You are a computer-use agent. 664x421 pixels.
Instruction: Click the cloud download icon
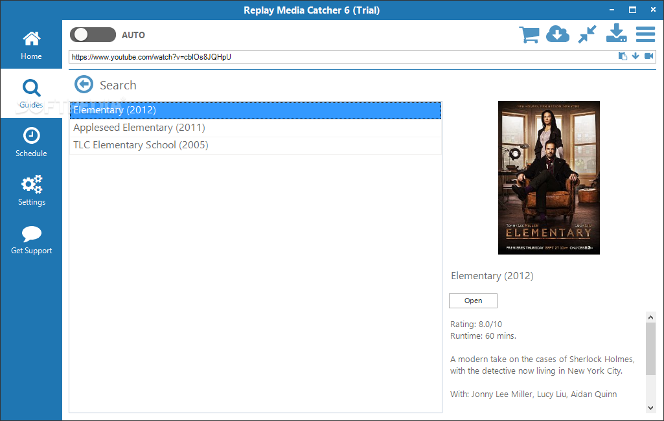click(558, 34)
